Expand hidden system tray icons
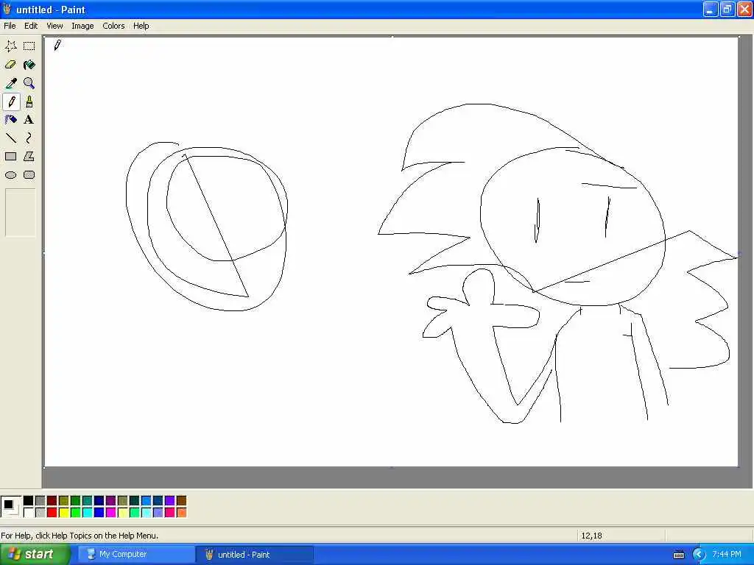The height and width of the screenshot is (565, 754). [x=699, y=555]
